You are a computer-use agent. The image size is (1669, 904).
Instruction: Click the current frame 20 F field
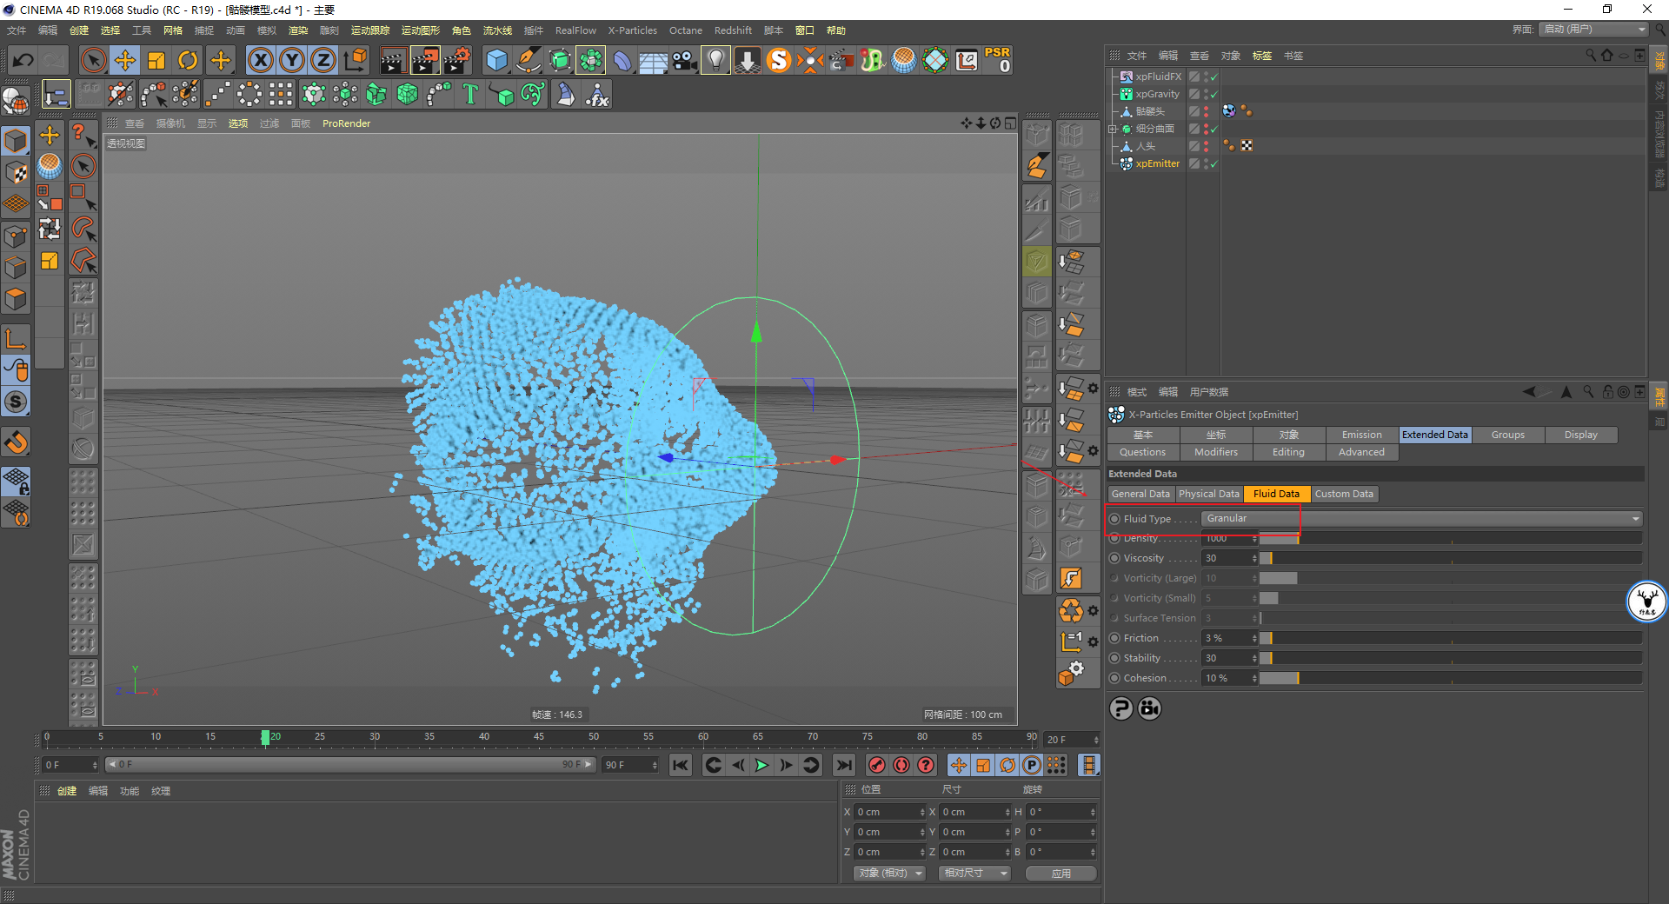(1072, 740)
